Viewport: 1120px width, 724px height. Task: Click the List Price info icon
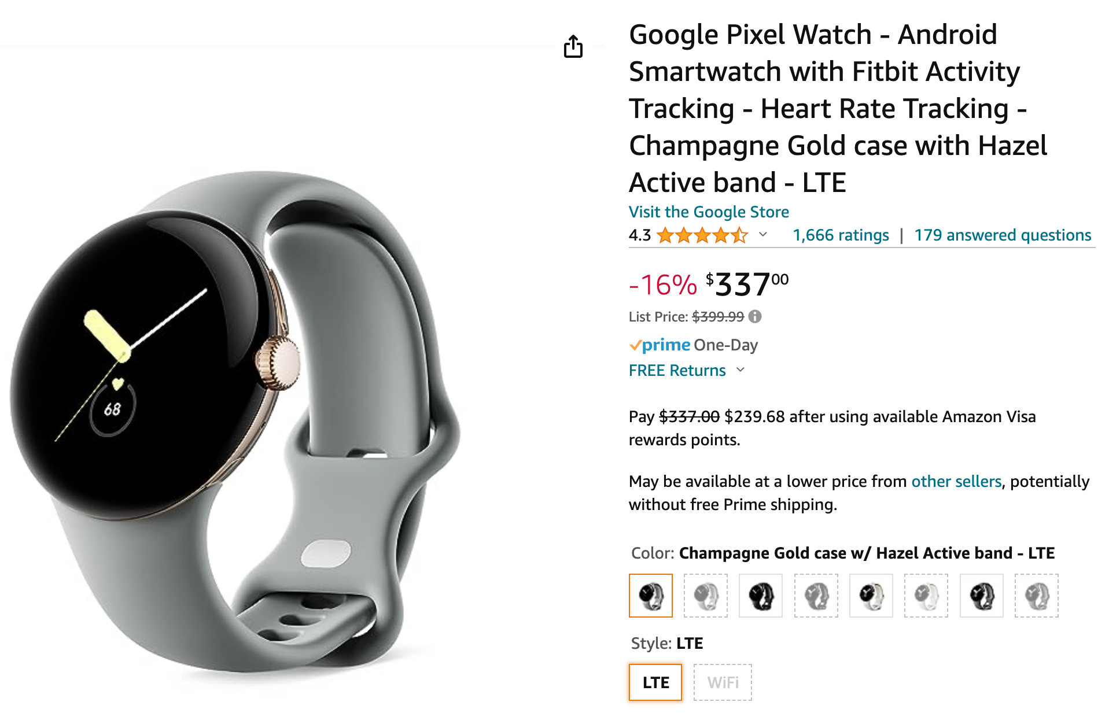coord(755,316)
